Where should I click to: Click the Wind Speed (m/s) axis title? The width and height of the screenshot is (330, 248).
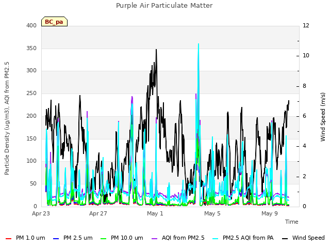[x=323, y=117]
